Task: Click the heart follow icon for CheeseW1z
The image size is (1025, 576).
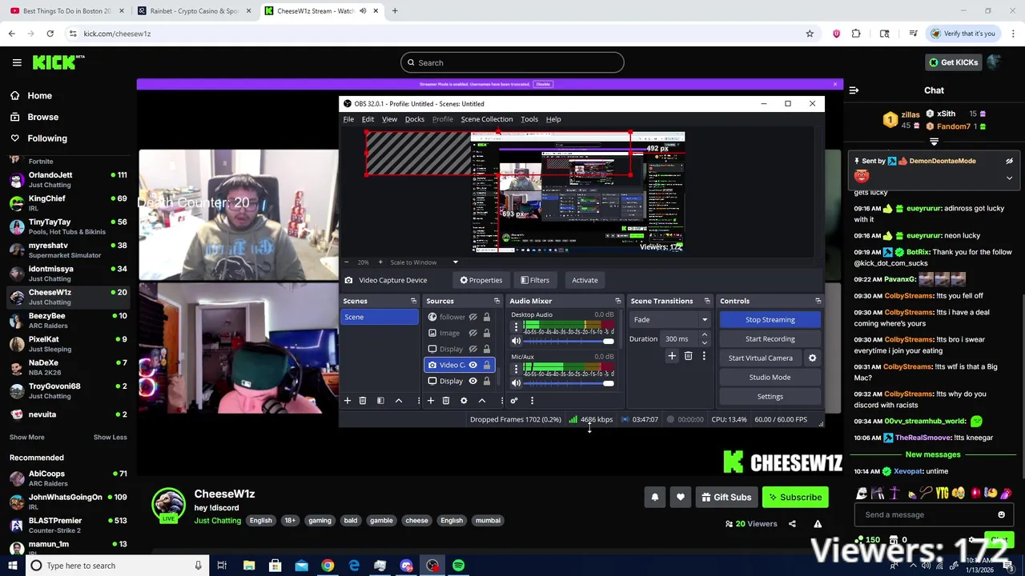Action: tap(681, 498)
